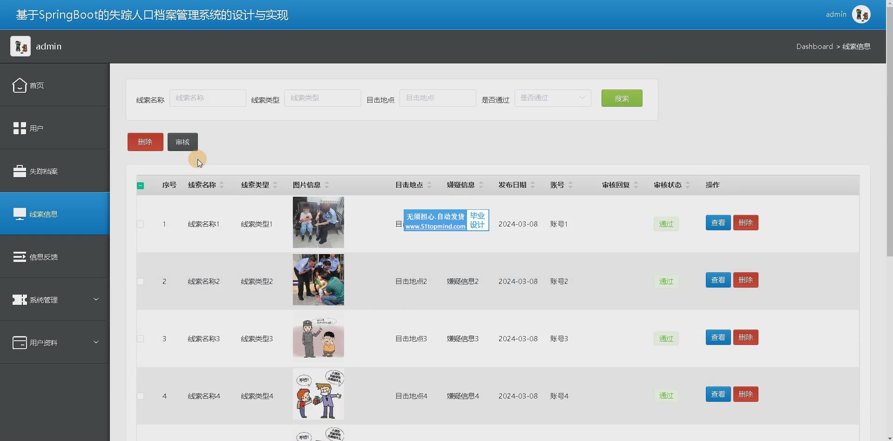Click the red 删除 batch button
This screenshot has width=893, height=441.
coord(145,142)
